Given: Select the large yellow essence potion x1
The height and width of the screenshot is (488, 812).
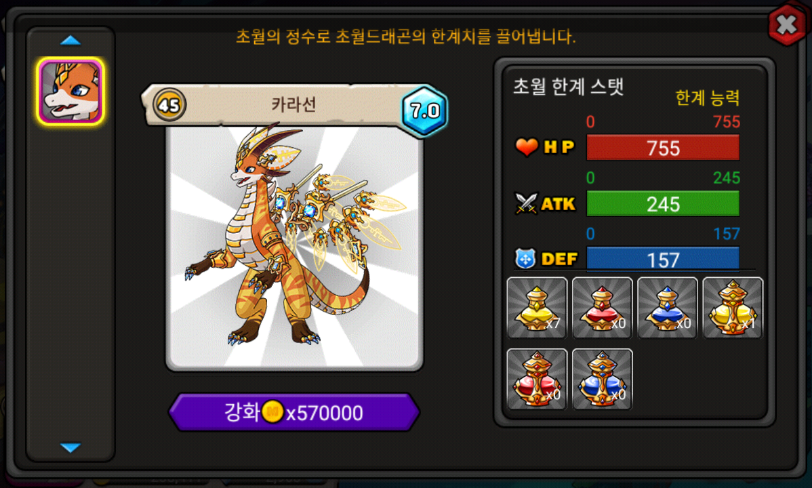Looking at the screenshot, I should point(733,308).
